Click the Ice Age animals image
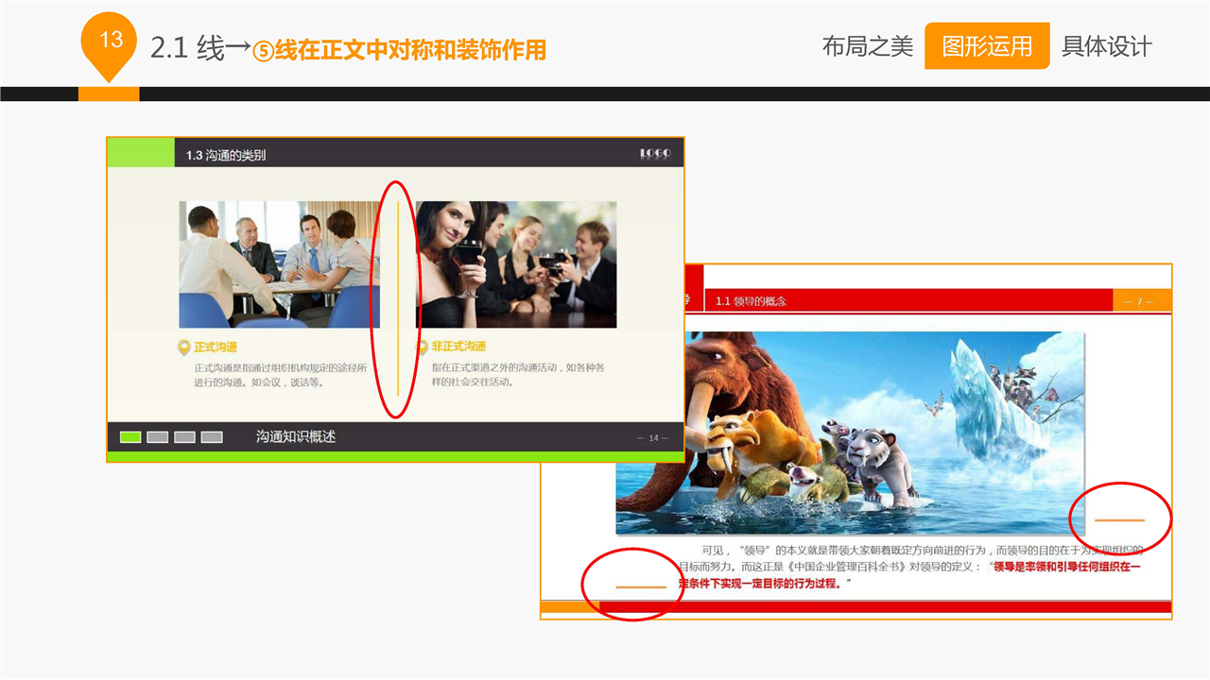This screenshot has width=1210, height=680. 849,433
